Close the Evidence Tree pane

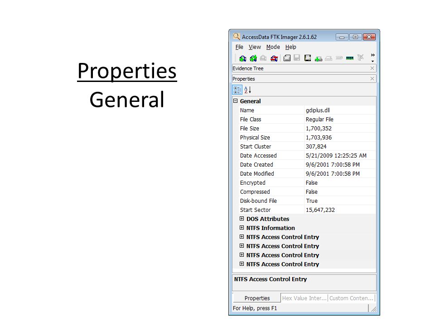coord(372,68)
